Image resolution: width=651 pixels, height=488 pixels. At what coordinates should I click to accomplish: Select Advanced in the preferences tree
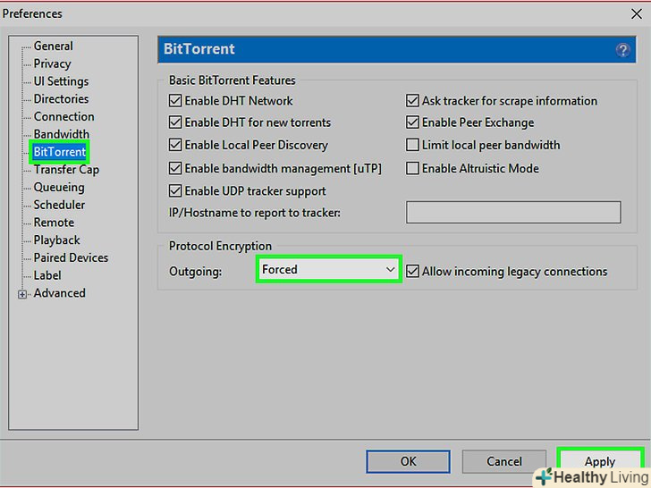pyautogui.click(x=59, y=293)
